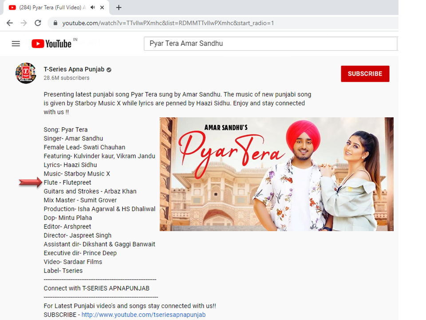Click the verified badge beside the channel name
The image size is (426, 320).
pos(109,69)
